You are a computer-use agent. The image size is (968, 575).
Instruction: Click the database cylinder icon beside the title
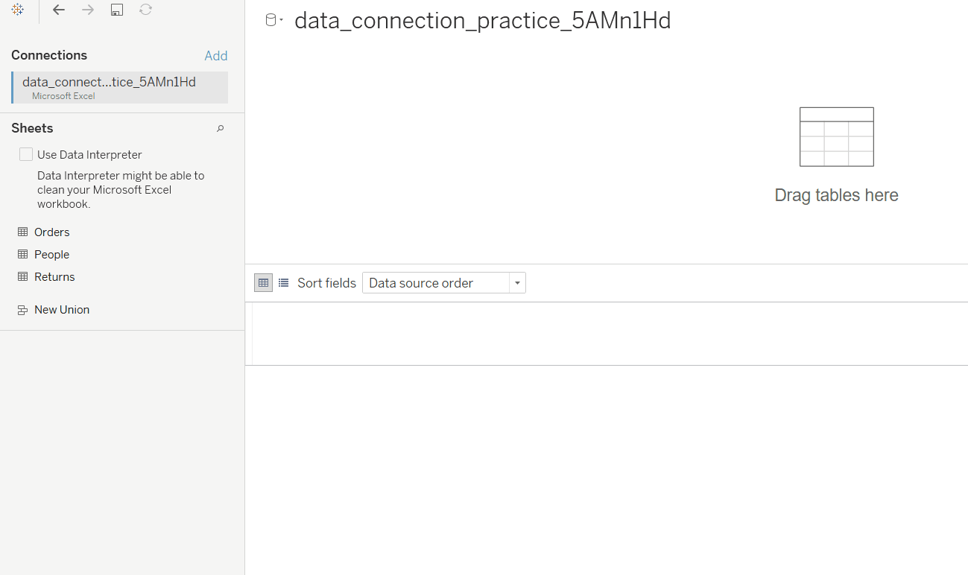(x=270, y=19)
